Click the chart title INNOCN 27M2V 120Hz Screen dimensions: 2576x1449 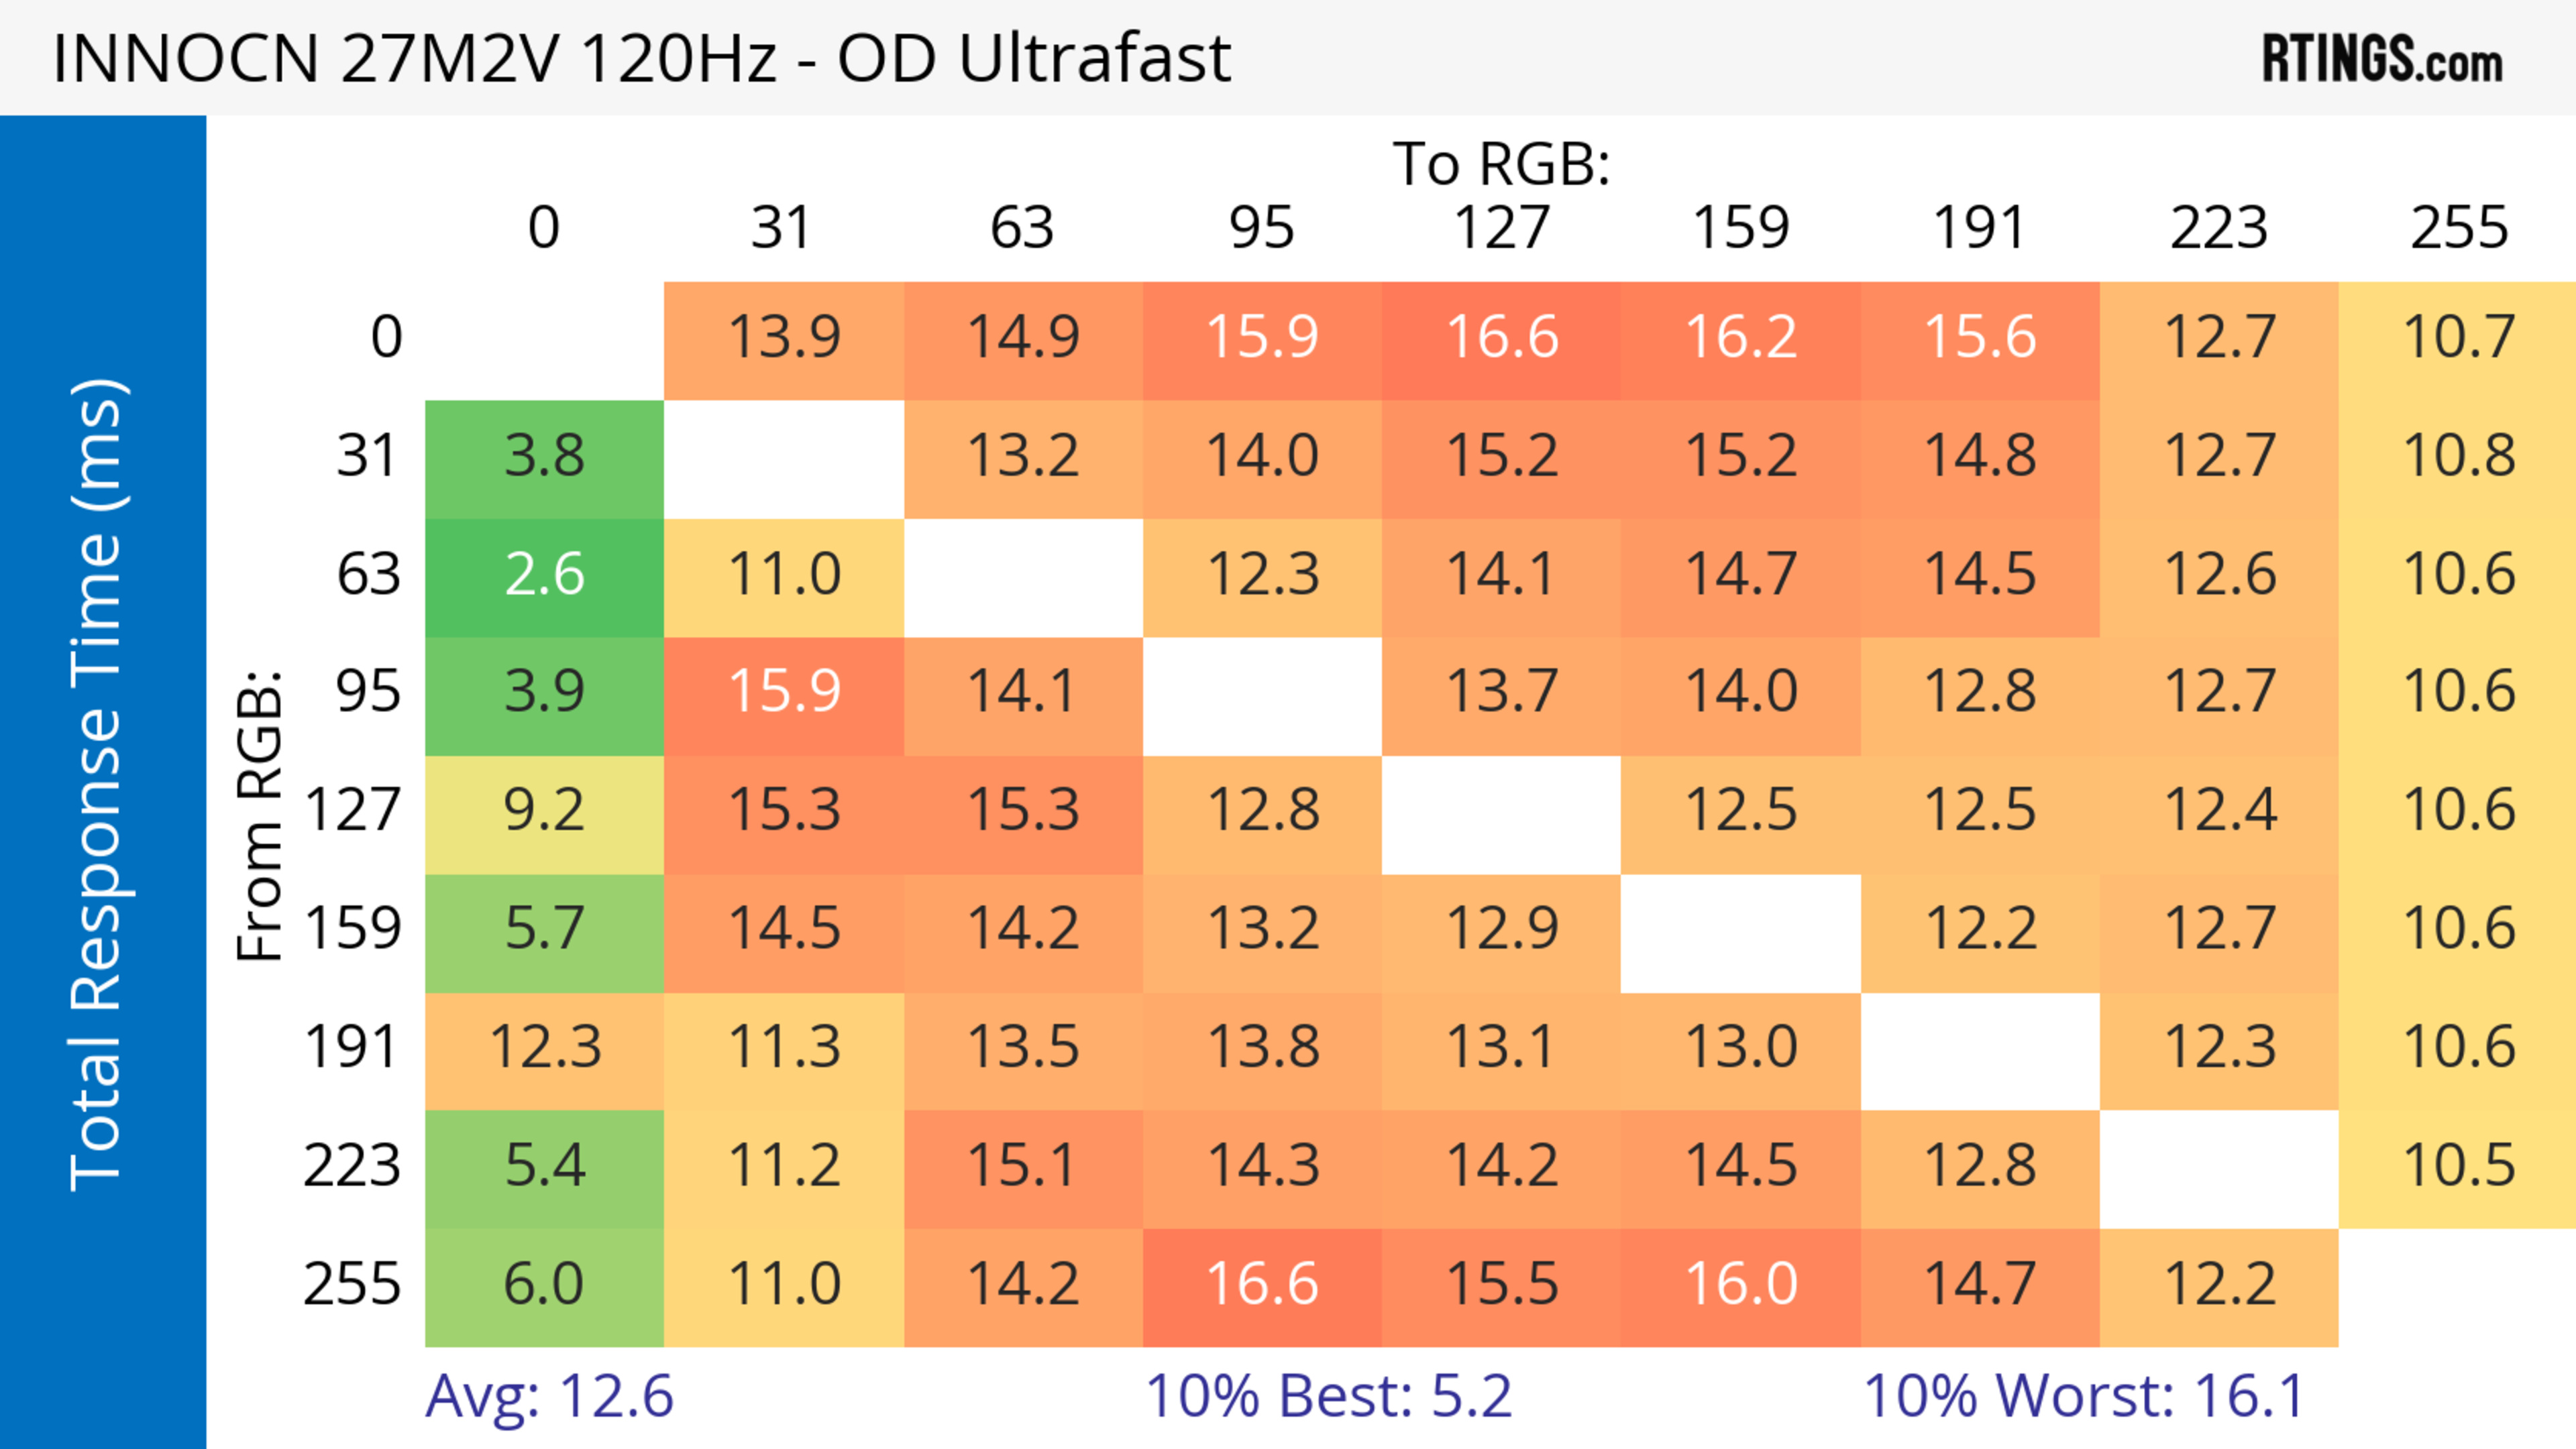[x=641, y=58]
